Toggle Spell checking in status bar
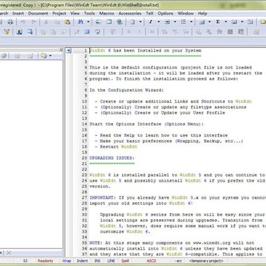 pos(125,261)
